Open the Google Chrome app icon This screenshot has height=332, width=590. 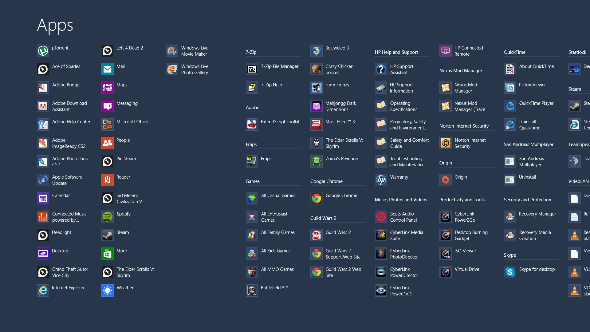coord(317,198)
